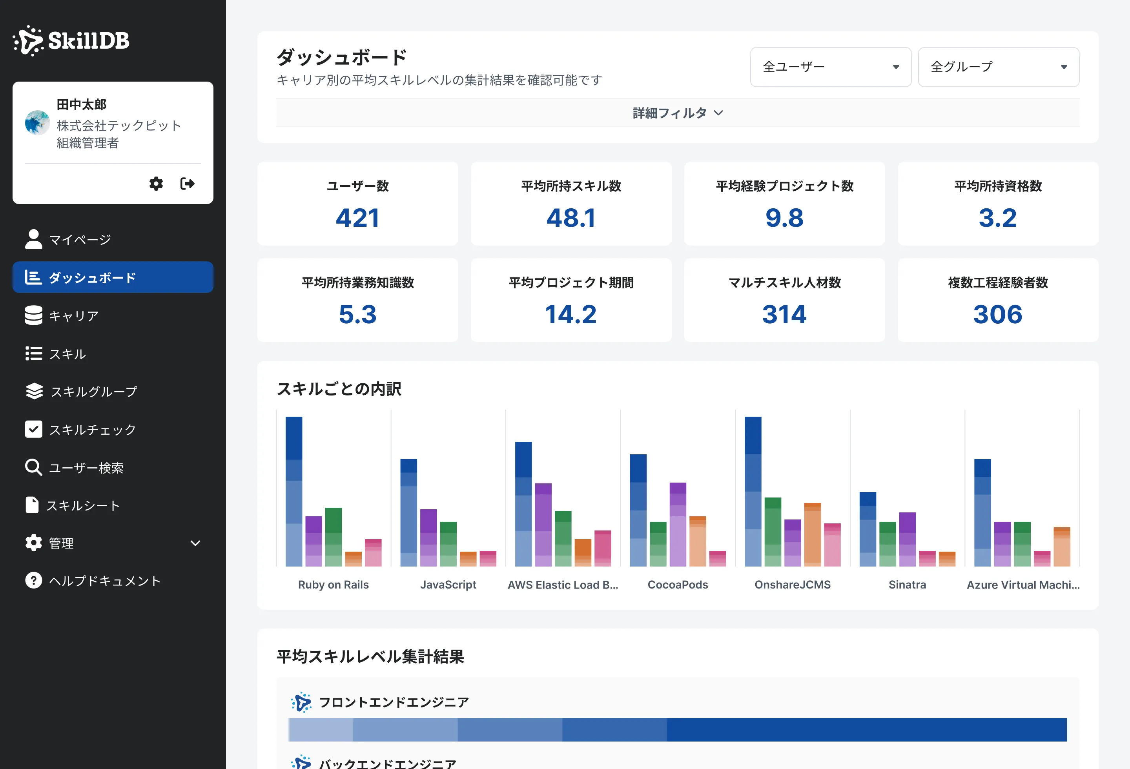The height and width of the screenshot is (769, 1130).
Task: Click the 平均所持スキル数 48.1 card
Action: click(x=571, y=204)
